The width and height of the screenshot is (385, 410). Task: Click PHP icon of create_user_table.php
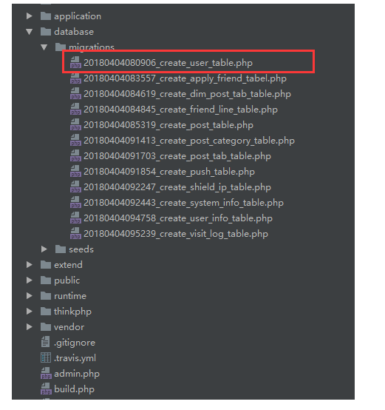point(75,63)
